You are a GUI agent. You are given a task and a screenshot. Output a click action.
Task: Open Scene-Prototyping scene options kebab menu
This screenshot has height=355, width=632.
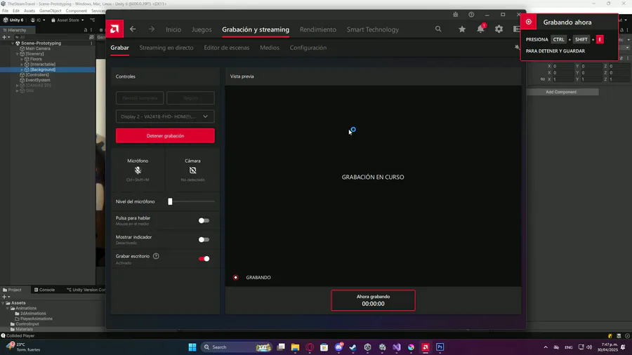tap(91, 43)
